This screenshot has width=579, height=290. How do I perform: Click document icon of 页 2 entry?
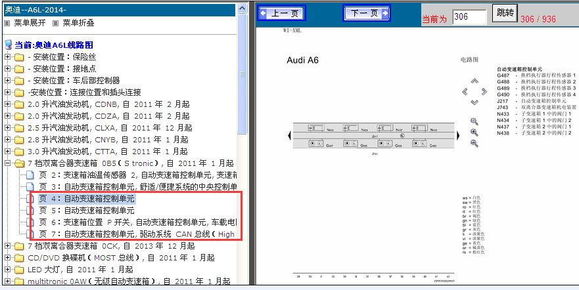30,175
